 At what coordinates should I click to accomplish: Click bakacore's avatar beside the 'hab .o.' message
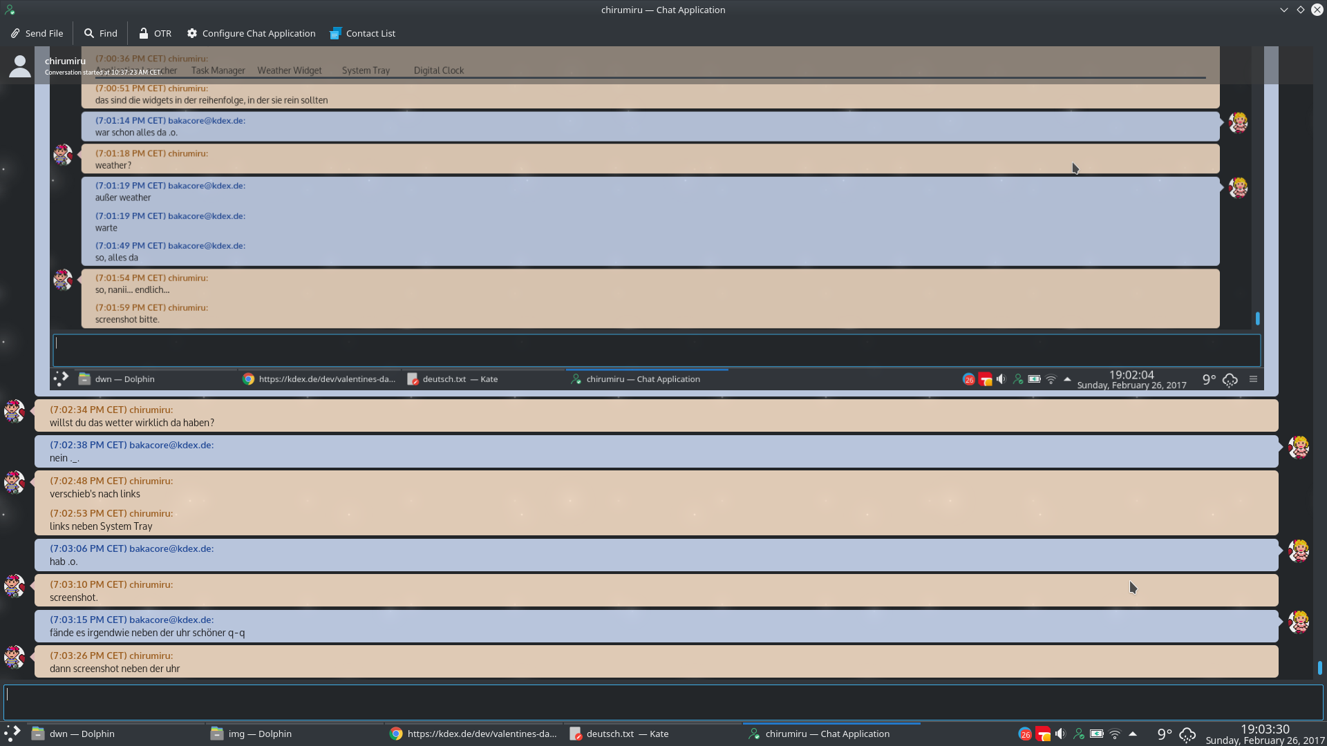1299,551
